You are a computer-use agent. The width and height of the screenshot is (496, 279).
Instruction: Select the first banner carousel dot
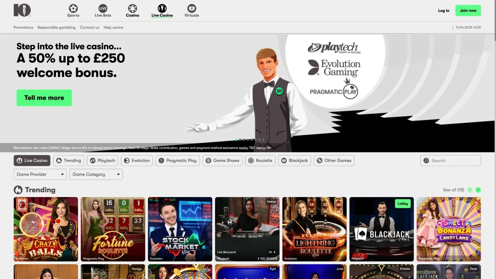pos(236,139)
